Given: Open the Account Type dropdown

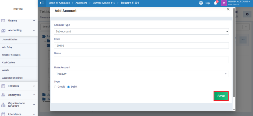Looking at the screenshot, I should 141,31.
